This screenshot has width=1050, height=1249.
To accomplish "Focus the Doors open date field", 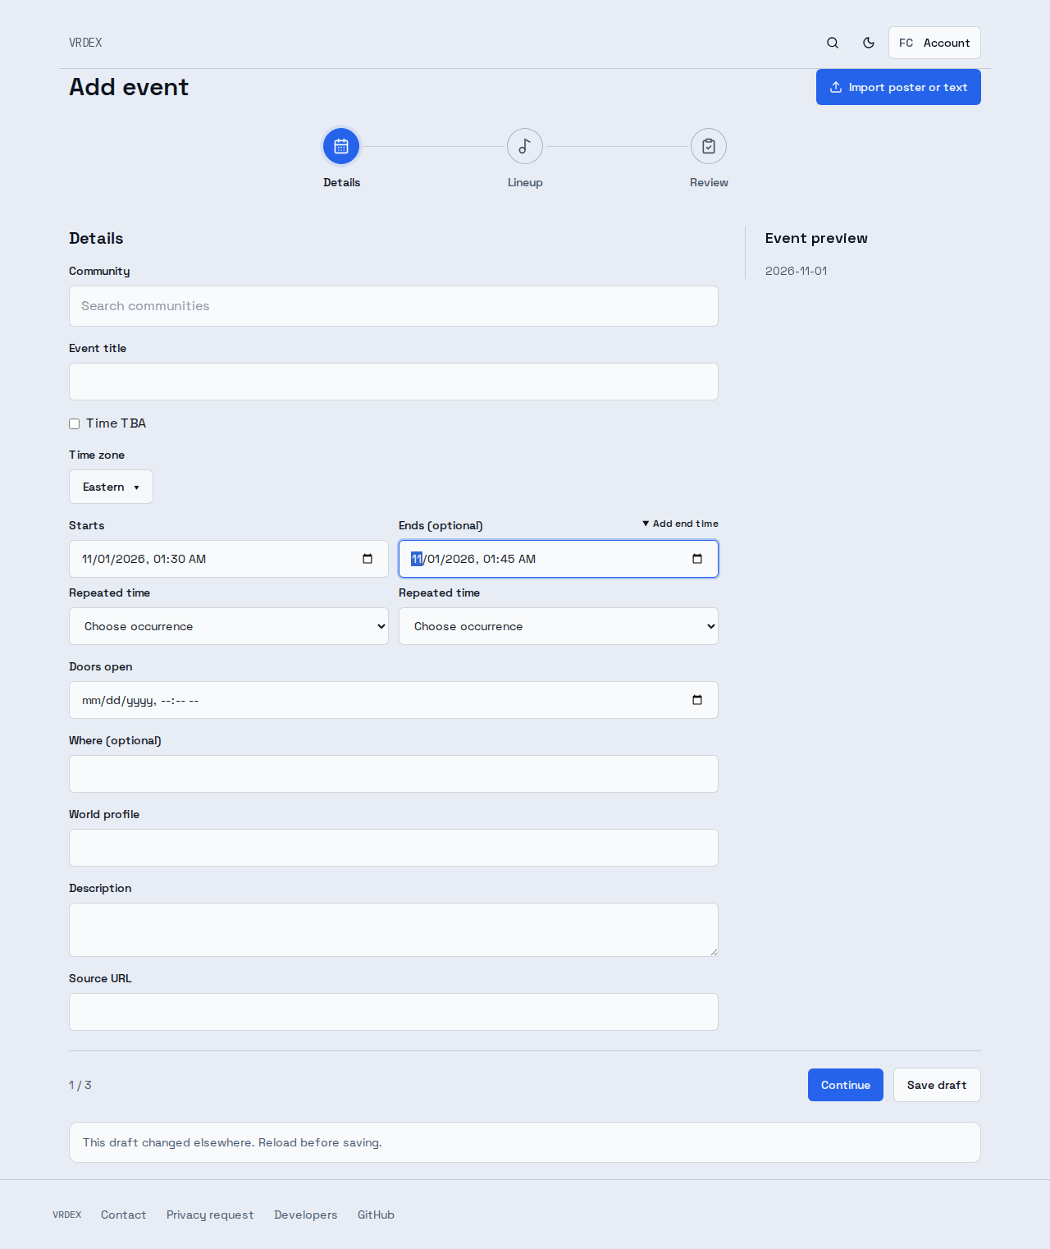I will click(x=394, y=700).
